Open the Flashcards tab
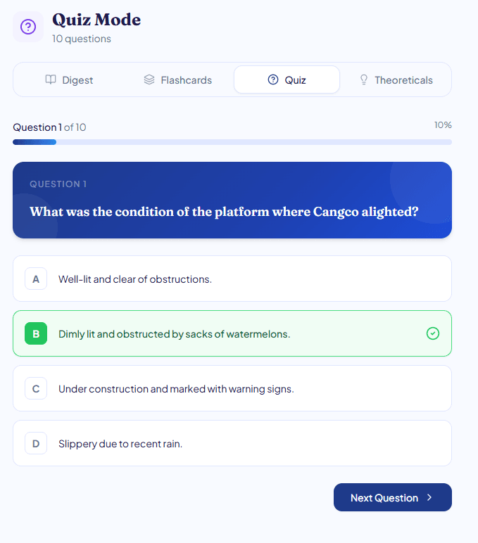Viewport: 478px width, 543px height. tap(177, 80)
